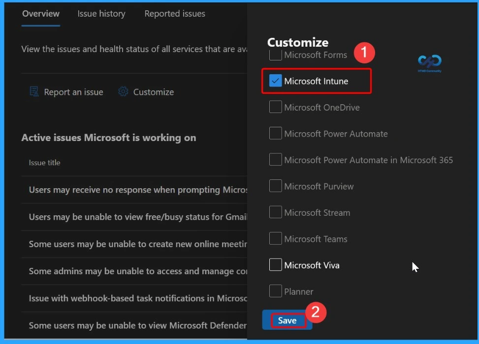Check the Microsoft Viva checkbox
The image size is (479, 344).
(275, 265)
